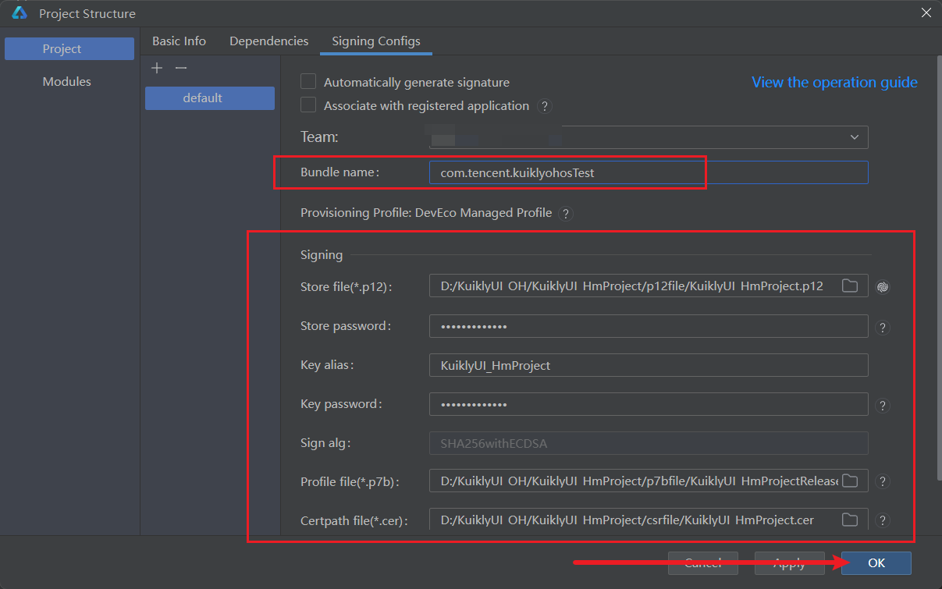The image size is (942, 589).
Task: Click Apply button
Action: [789, 562]
